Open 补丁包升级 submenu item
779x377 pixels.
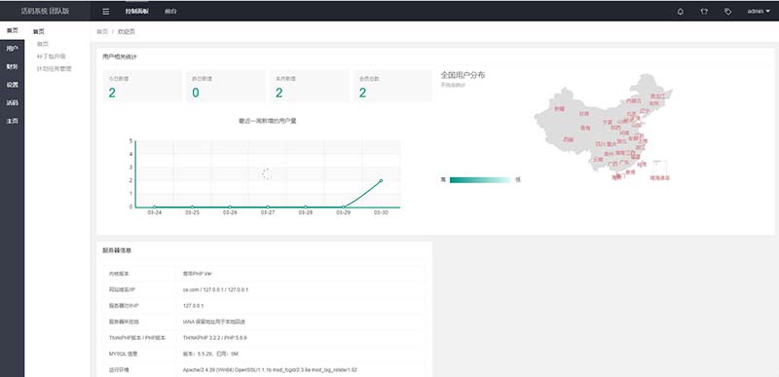(52, 57)
